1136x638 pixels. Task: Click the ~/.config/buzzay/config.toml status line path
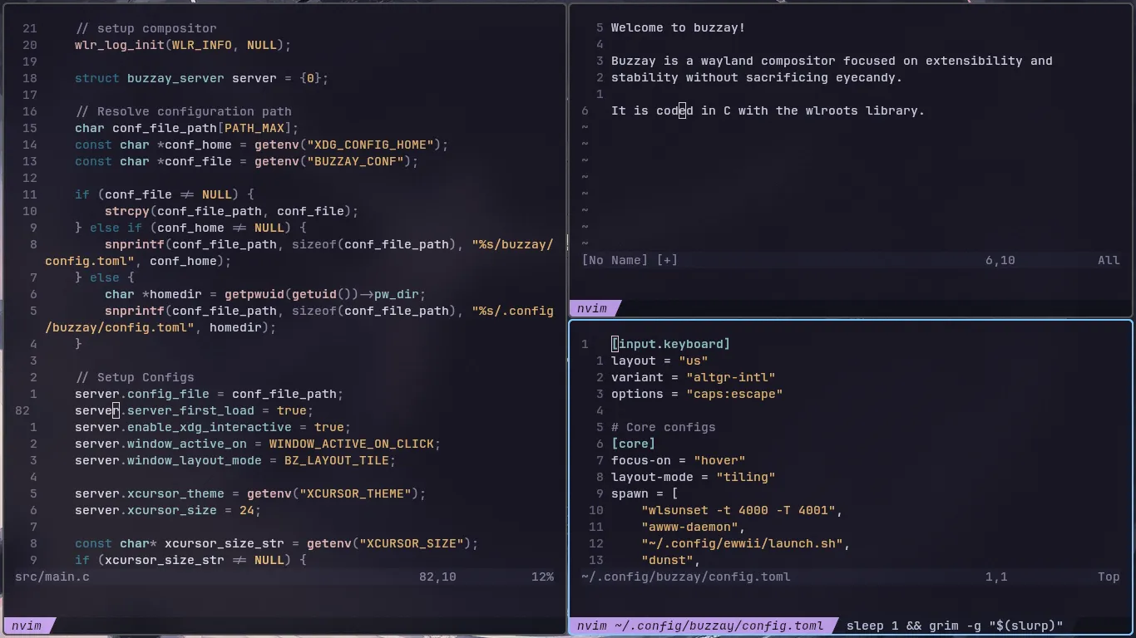[686, 577]
